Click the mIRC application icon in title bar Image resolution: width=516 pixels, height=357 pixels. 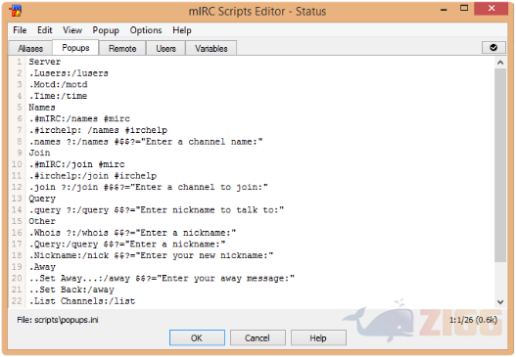click(16, 11)
